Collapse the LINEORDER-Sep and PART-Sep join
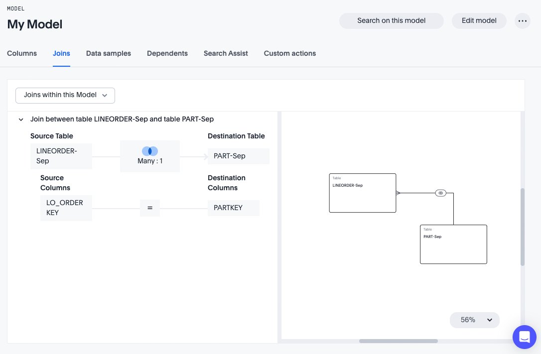Viewport: 541px width, 354px height. [x=21, y=119]
